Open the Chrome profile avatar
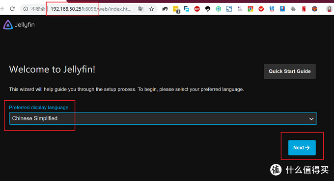 click(329, 9)
